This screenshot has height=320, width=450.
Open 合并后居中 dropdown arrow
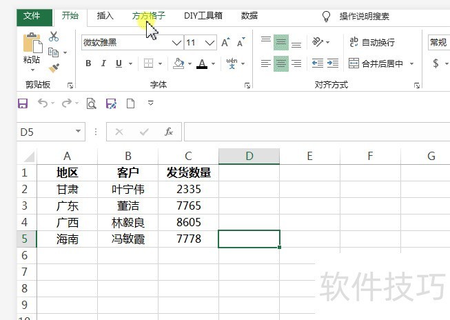pos(411,63)
